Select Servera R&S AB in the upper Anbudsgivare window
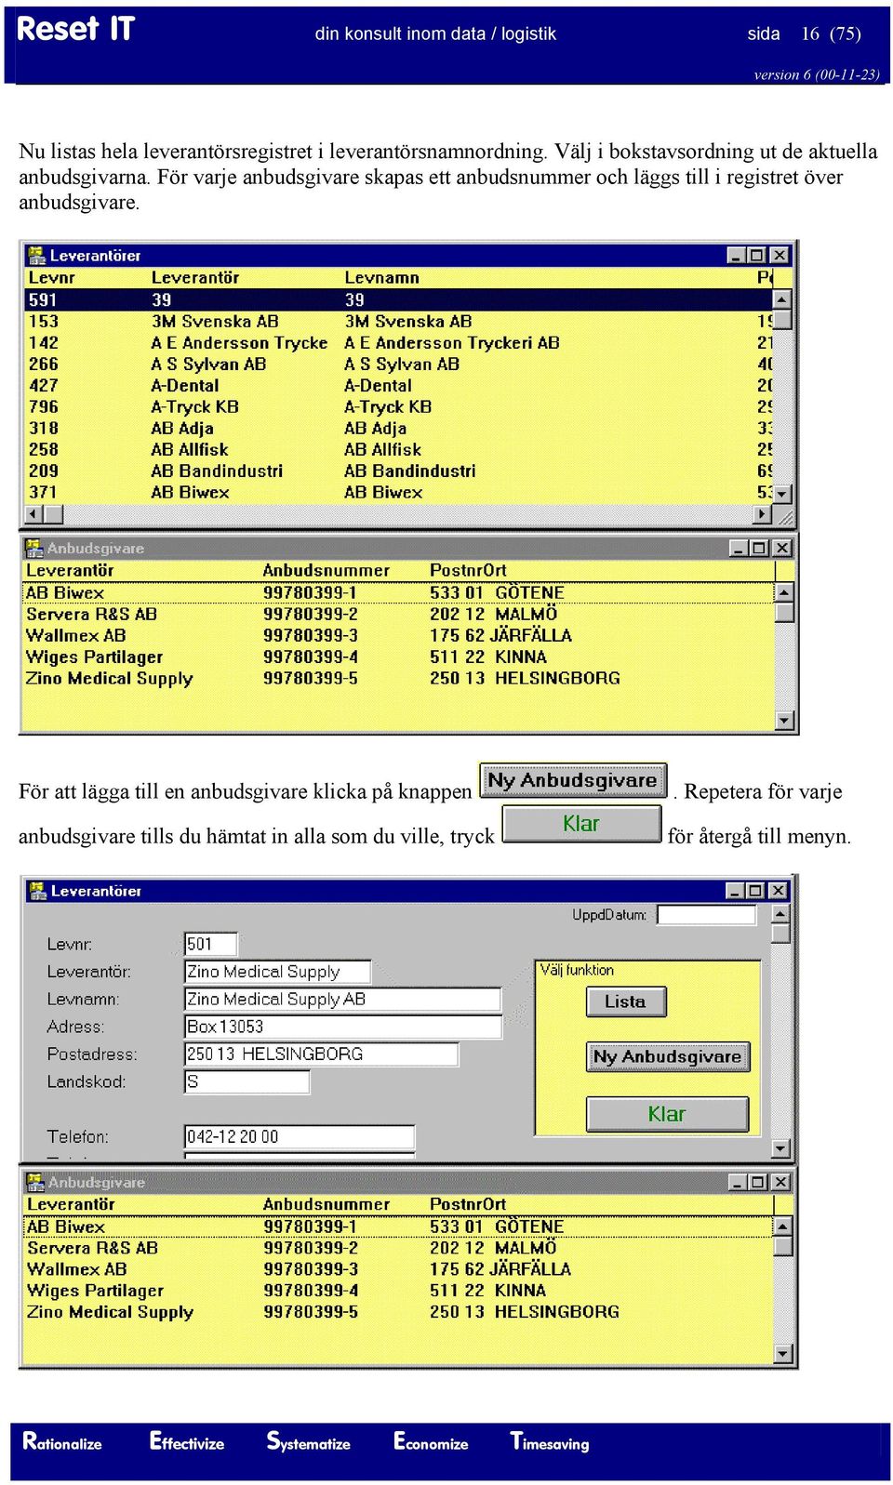Screen dimensions: 893x1485 (91, 614)
